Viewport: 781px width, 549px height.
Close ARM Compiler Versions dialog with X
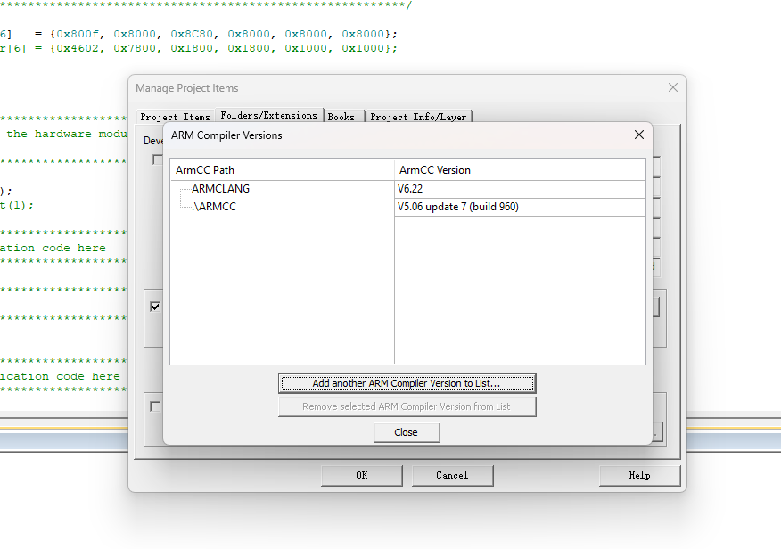[x=639, y=135]
